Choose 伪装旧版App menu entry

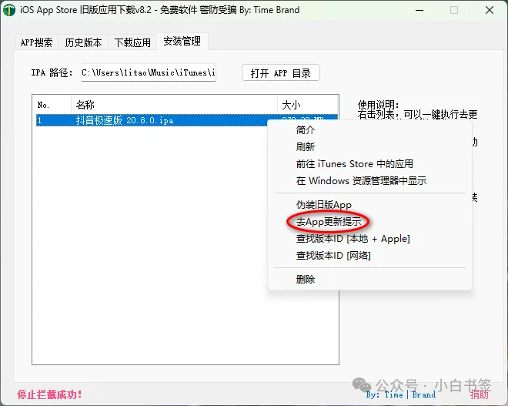coord(369,205)
